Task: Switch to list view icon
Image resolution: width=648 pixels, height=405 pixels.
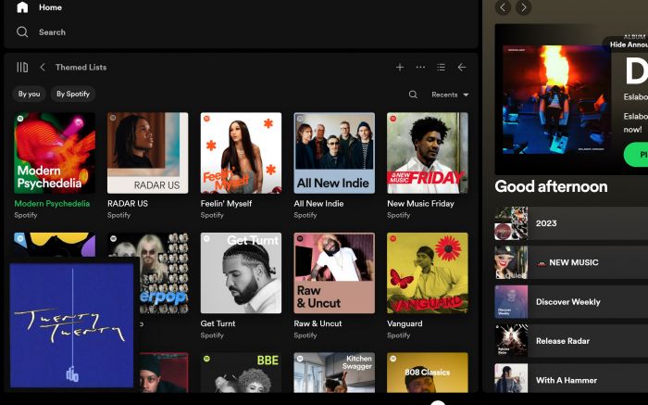Action: click(441, 67)
